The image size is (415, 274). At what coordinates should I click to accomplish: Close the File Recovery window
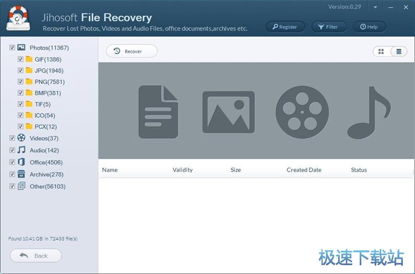(x=406, y=7)
